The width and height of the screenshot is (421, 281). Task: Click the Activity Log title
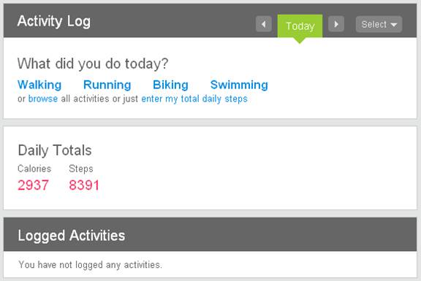point(54,21)
